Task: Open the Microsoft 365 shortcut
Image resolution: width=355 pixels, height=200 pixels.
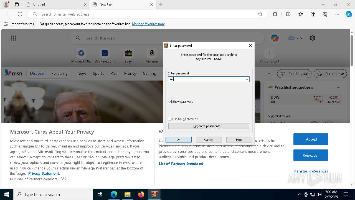Action: [x=81, y=56]
